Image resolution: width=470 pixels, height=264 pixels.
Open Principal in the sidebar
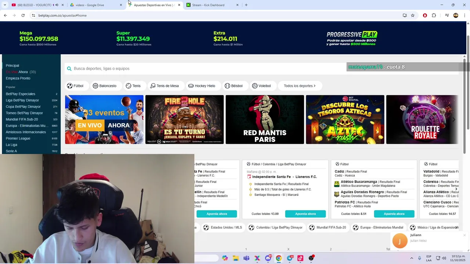(12, 66)
